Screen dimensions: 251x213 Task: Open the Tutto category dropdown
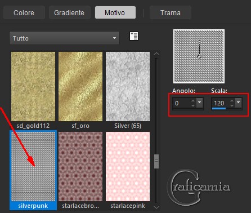click(64, 38)
